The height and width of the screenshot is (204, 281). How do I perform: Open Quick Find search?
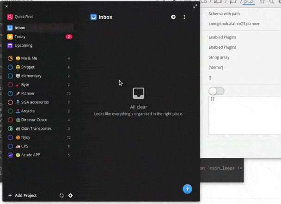point(20,17)
